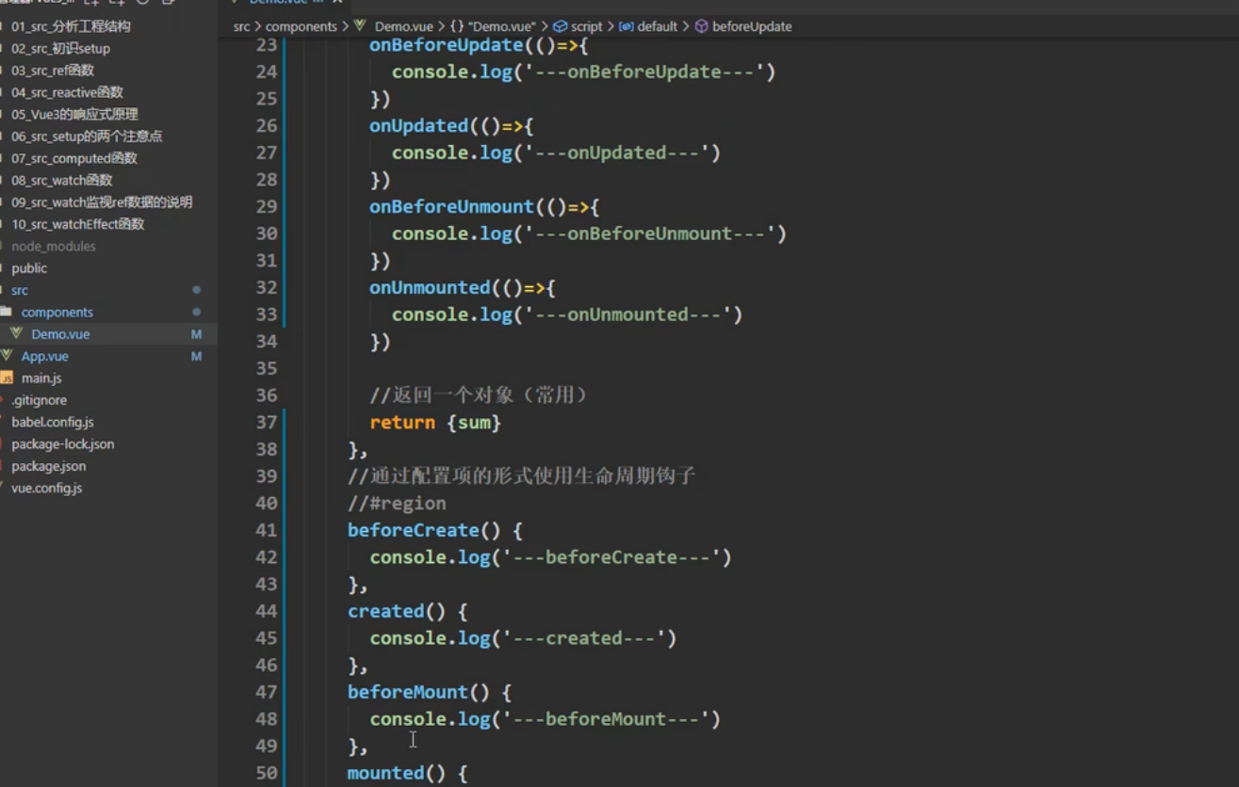
Task: Refresh the Explorer view
Action: pyautogui.click(x=141, y=4)
